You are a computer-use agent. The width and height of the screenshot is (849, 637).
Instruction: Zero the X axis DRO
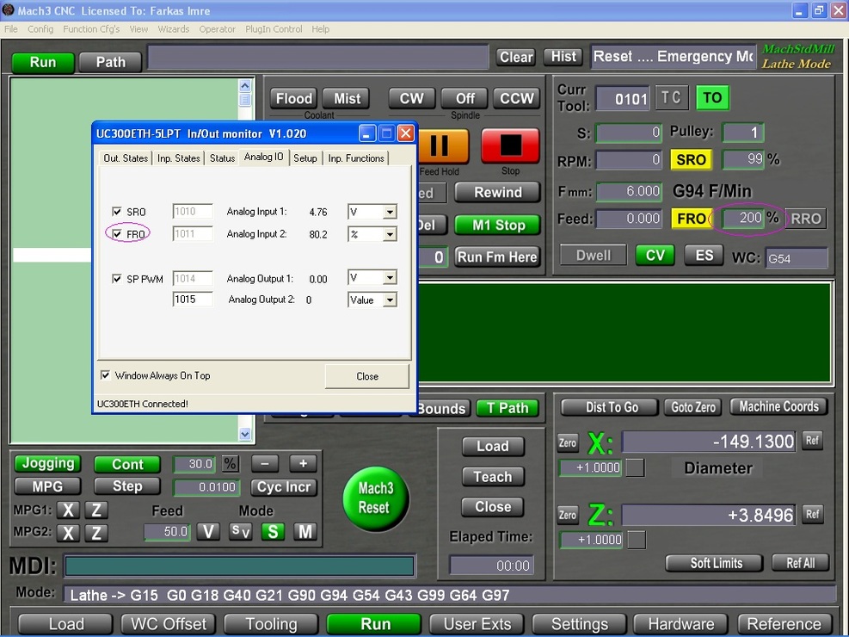click(x=568, y=442)
